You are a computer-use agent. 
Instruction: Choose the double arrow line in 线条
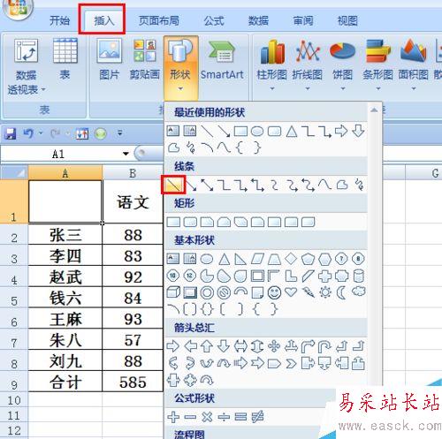point(207,185)
